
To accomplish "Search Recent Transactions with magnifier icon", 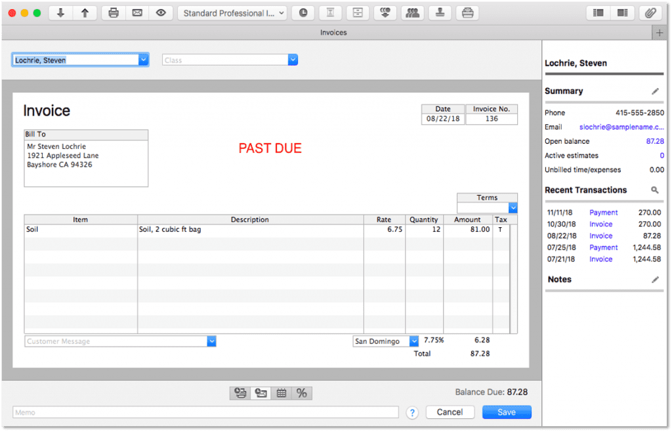I will (654, 190).
